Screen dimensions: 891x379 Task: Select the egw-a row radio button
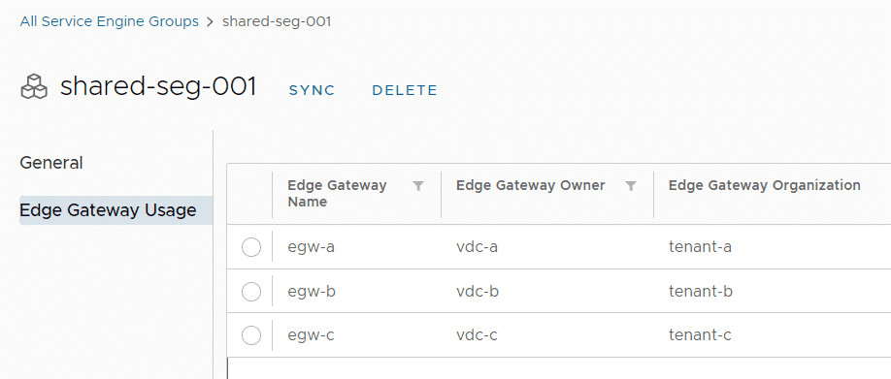251,247
